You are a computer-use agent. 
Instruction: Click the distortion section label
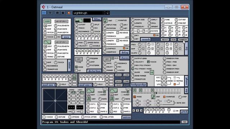(x=94, y=71)
